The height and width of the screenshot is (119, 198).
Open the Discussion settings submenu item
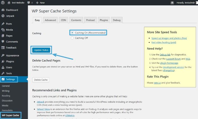pyautogui.click(x=7, y=101)
